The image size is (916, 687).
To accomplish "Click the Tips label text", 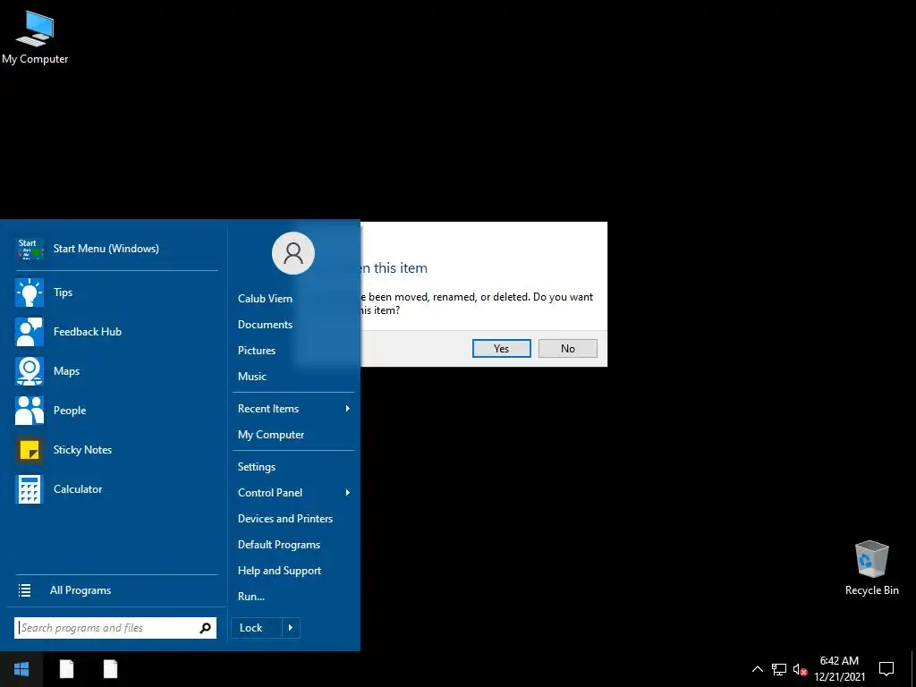I will pos(64,293).
